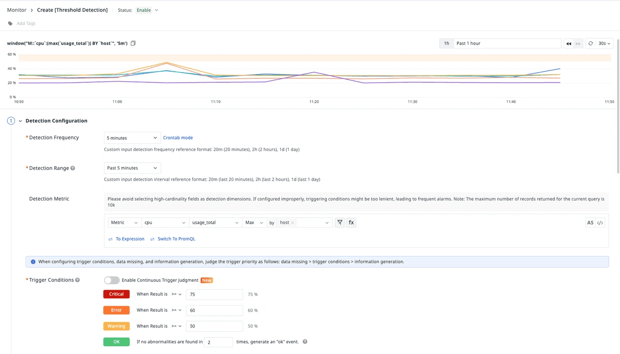This screenshot has width=620, height=354.
Task: Remove the host tag from the by field
Action: click(x=293, y=223)
